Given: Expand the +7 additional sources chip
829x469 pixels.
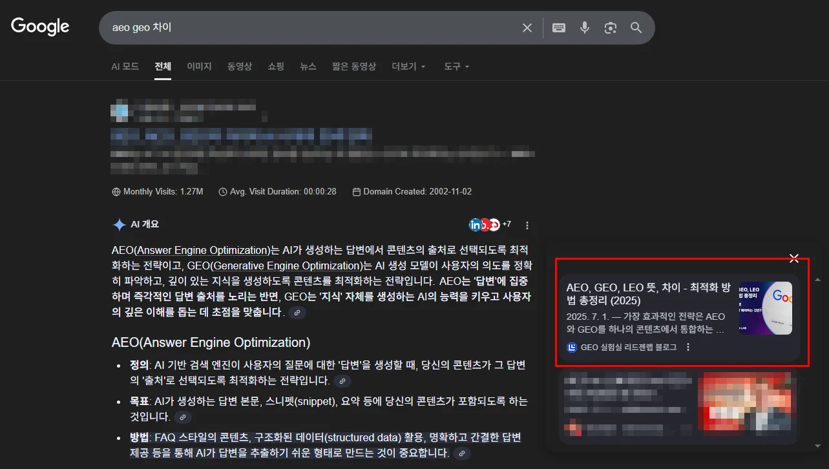Looking at the screenshot, I should 506,224.
